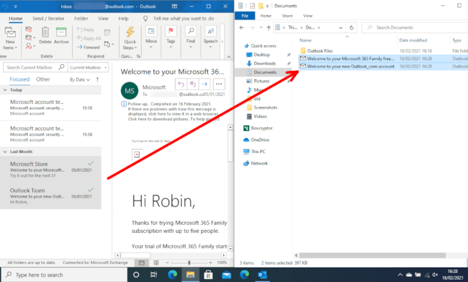Screen dimensions: 468x282
Task: Collapse the Today group in message list
Action: [x=5, y=90]
